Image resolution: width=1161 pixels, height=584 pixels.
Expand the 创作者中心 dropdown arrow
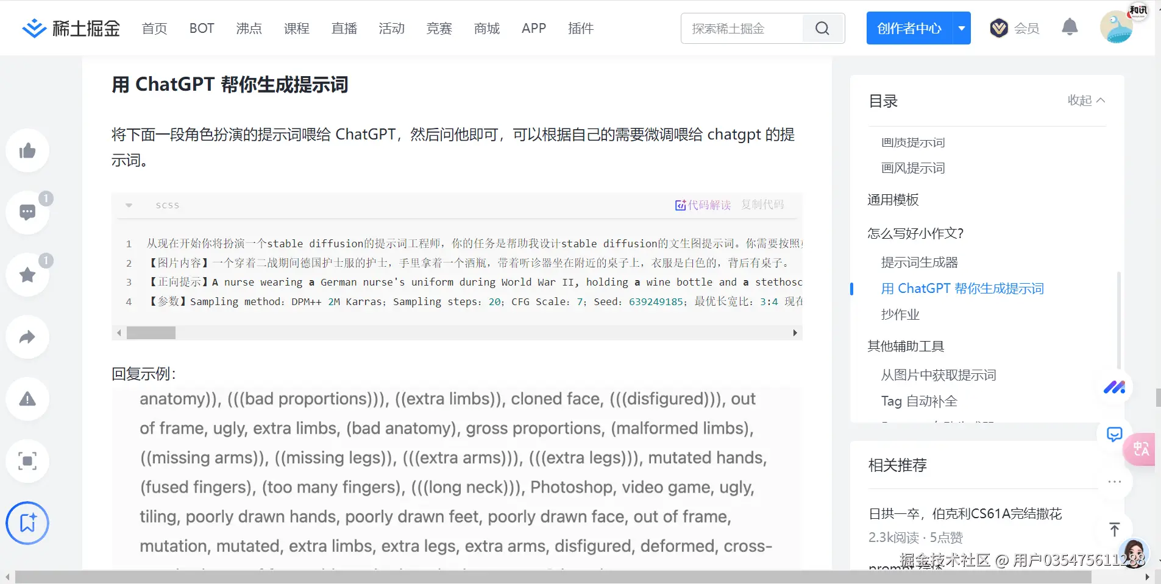coord(962,28)
